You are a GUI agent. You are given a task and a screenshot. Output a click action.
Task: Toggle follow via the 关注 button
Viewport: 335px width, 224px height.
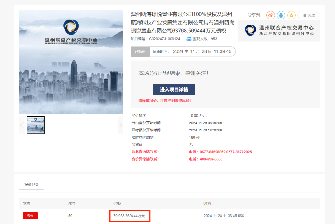coord(308,15)
